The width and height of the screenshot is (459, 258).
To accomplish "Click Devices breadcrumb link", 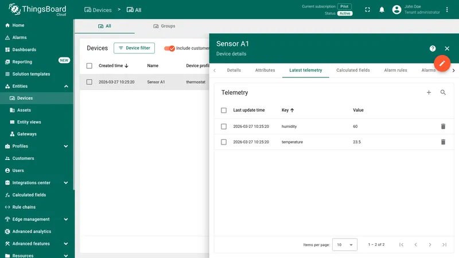I will coord(98,10).
